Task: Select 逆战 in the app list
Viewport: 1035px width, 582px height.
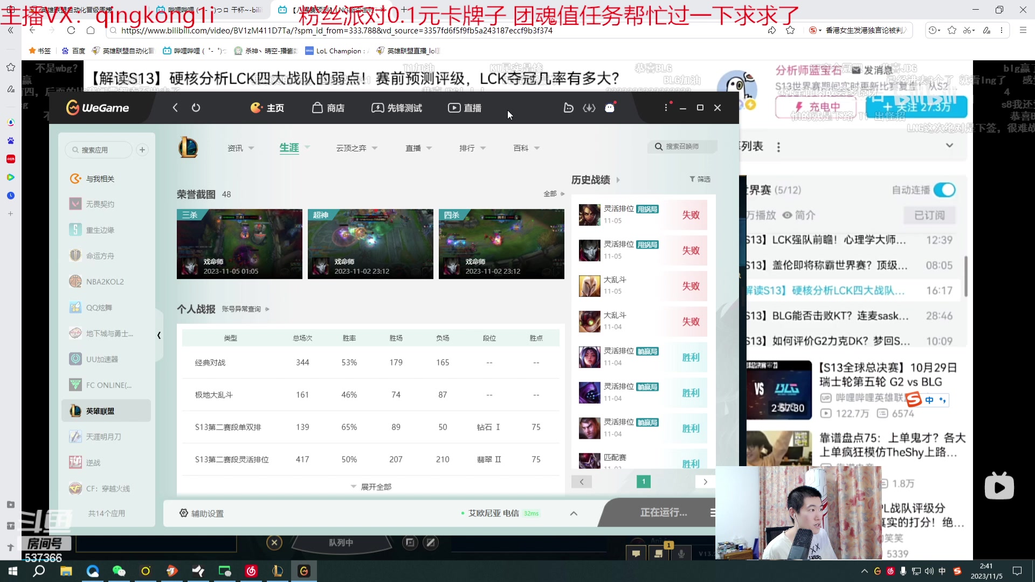Action: click(x=106, y=463)
